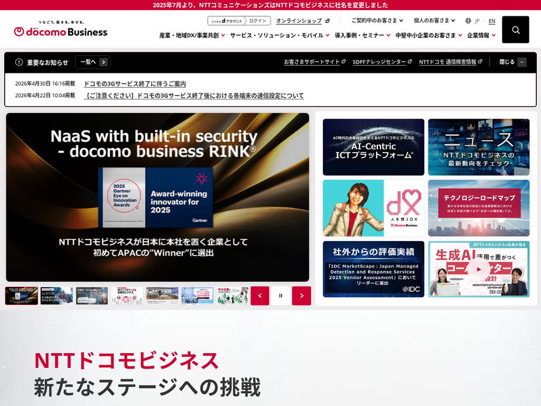The width and height of the screenshot is (541, 406).
Task: Select fifth carousel thumbnail showing office photo
Action: pos(162,296)
